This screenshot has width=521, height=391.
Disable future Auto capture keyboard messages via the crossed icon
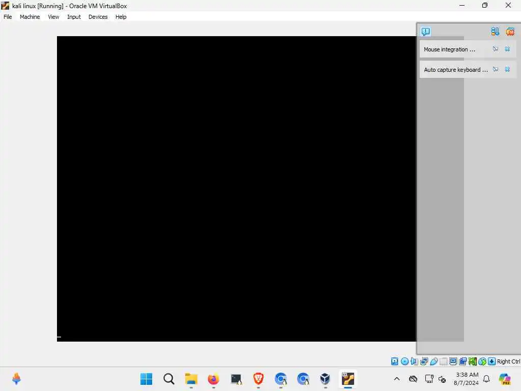496,69
